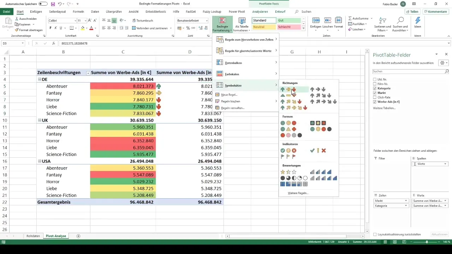Uncheck the Markt field
The image size is (452, 254).
point(375,92)
